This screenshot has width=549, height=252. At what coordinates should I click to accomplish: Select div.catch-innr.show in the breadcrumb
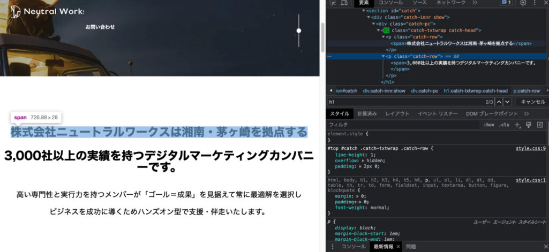click(384, 91)
